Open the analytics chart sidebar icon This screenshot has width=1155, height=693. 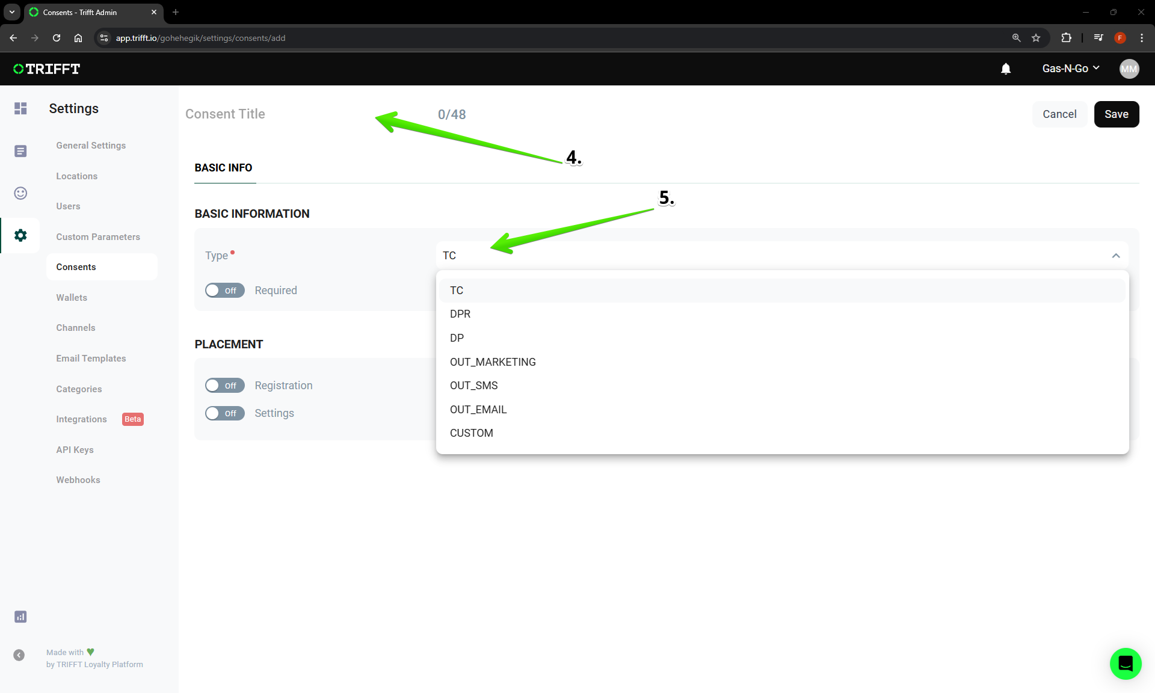20,617
